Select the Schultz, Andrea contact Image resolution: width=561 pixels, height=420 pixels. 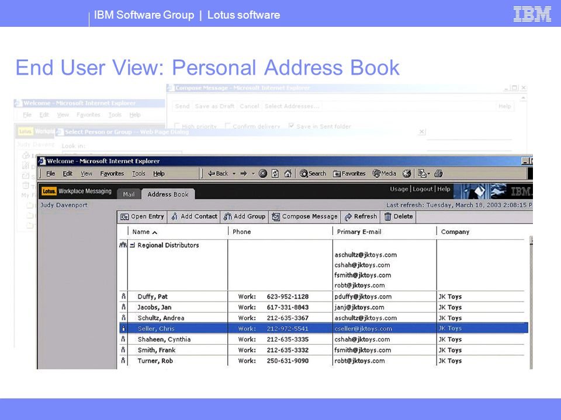tap(161, 318)
